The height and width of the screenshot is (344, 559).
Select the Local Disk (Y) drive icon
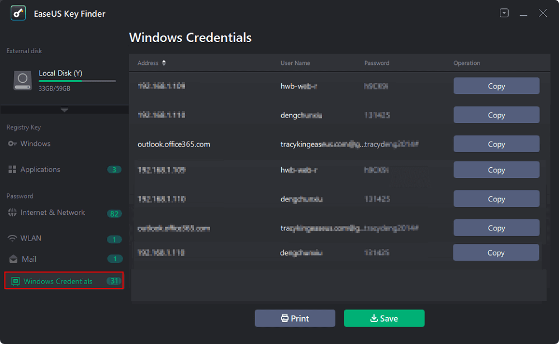(x=22, y=80)
